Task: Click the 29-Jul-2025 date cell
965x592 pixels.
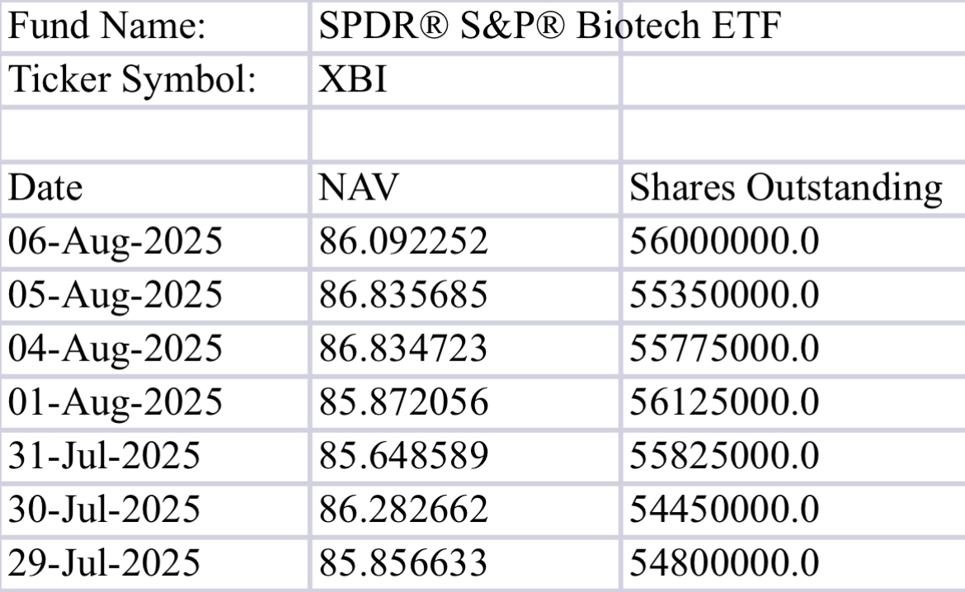Action: pos(154,563)
